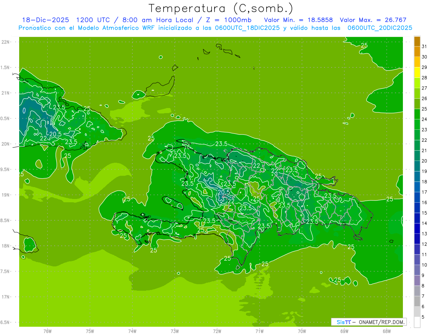The height and width of the screenshot is (336, 434).
Task: Pick the topmost brown-orange swatch above 31
Action: click(417, 41)
